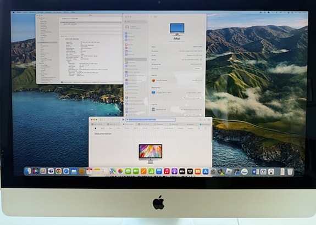Open the App Store Dock icon

(206, 171)
